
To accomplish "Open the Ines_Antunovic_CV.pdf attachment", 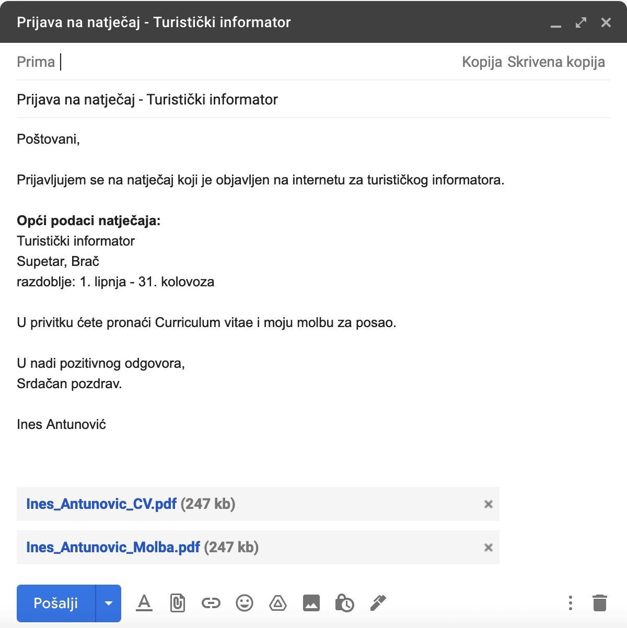I will tap(101, 504).
